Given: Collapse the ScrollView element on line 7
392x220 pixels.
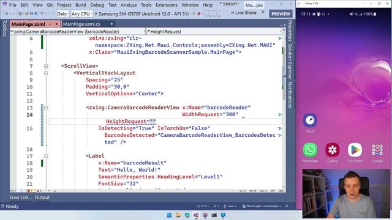Looking at the screenshot, I should click(46, 66).
